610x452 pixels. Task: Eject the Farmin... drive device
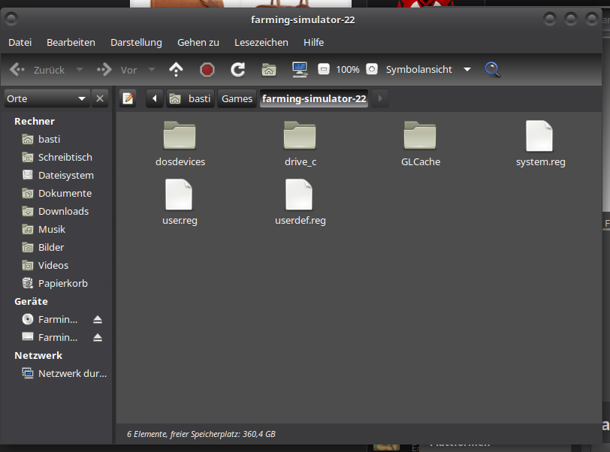point(98,337)
